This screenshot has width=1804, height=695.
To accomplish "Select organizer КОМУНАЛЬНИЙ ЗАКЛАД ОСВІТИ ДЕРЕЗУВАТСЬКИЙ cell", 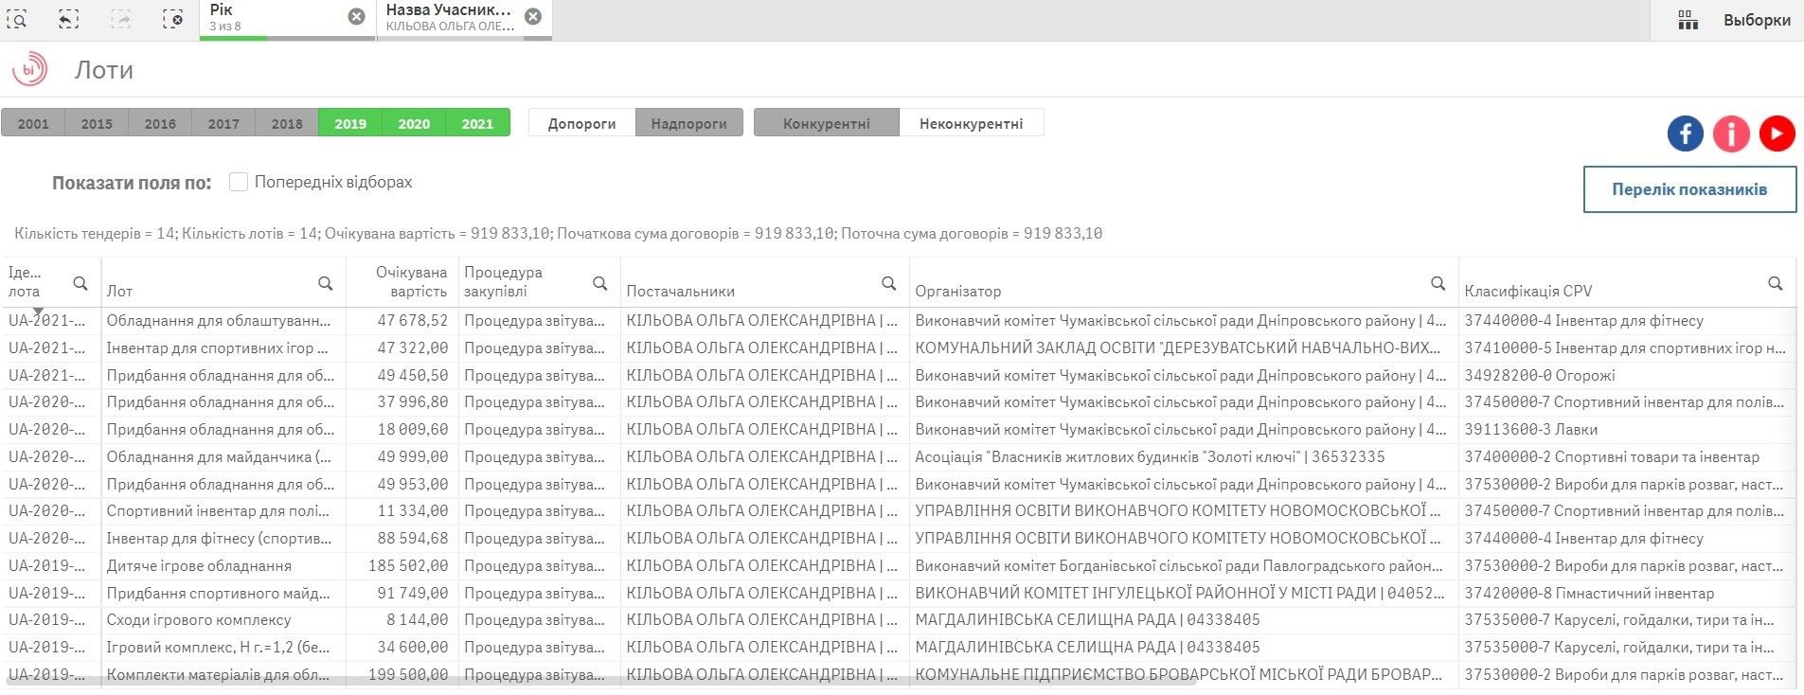I will click(1184, 347).
